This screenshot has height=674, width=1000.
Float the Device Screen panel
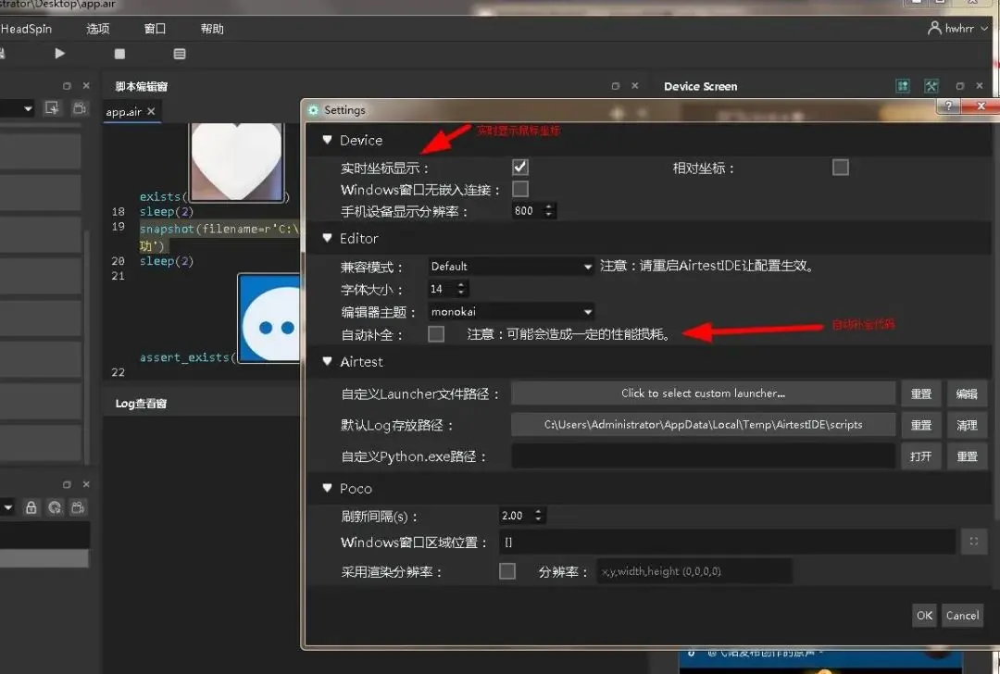[x=960, y=86]
